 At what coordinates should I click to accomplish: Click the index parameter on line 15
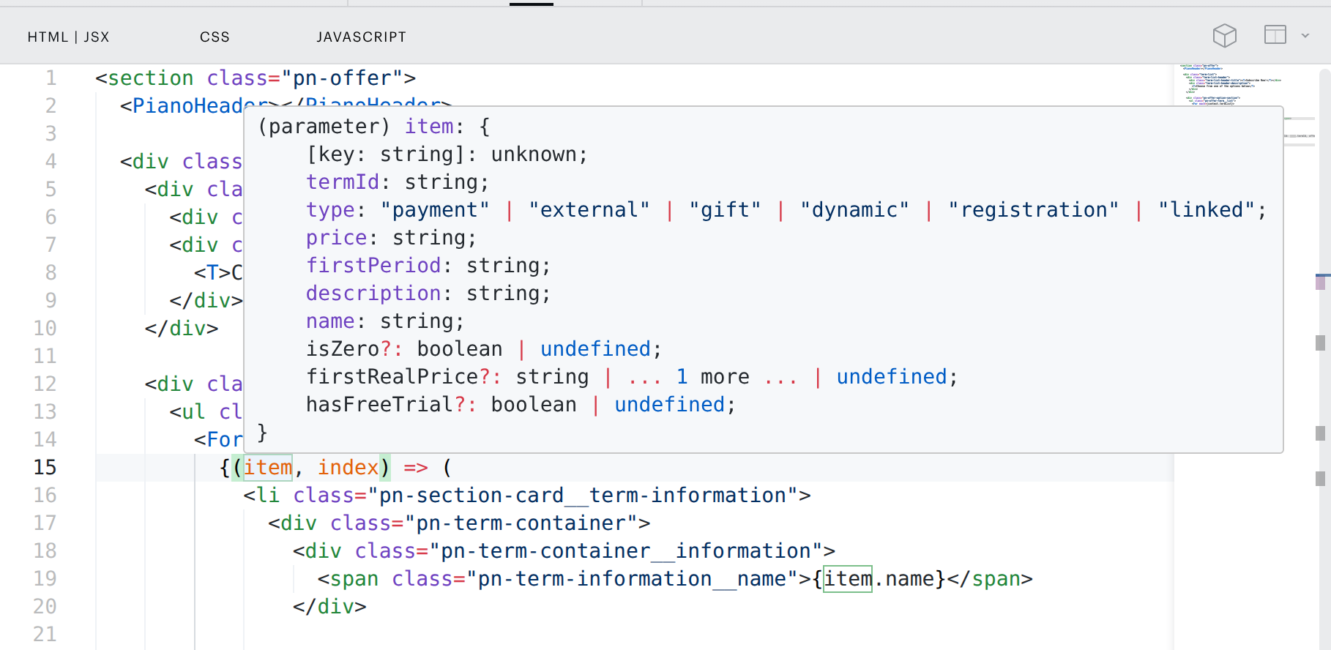348,467
